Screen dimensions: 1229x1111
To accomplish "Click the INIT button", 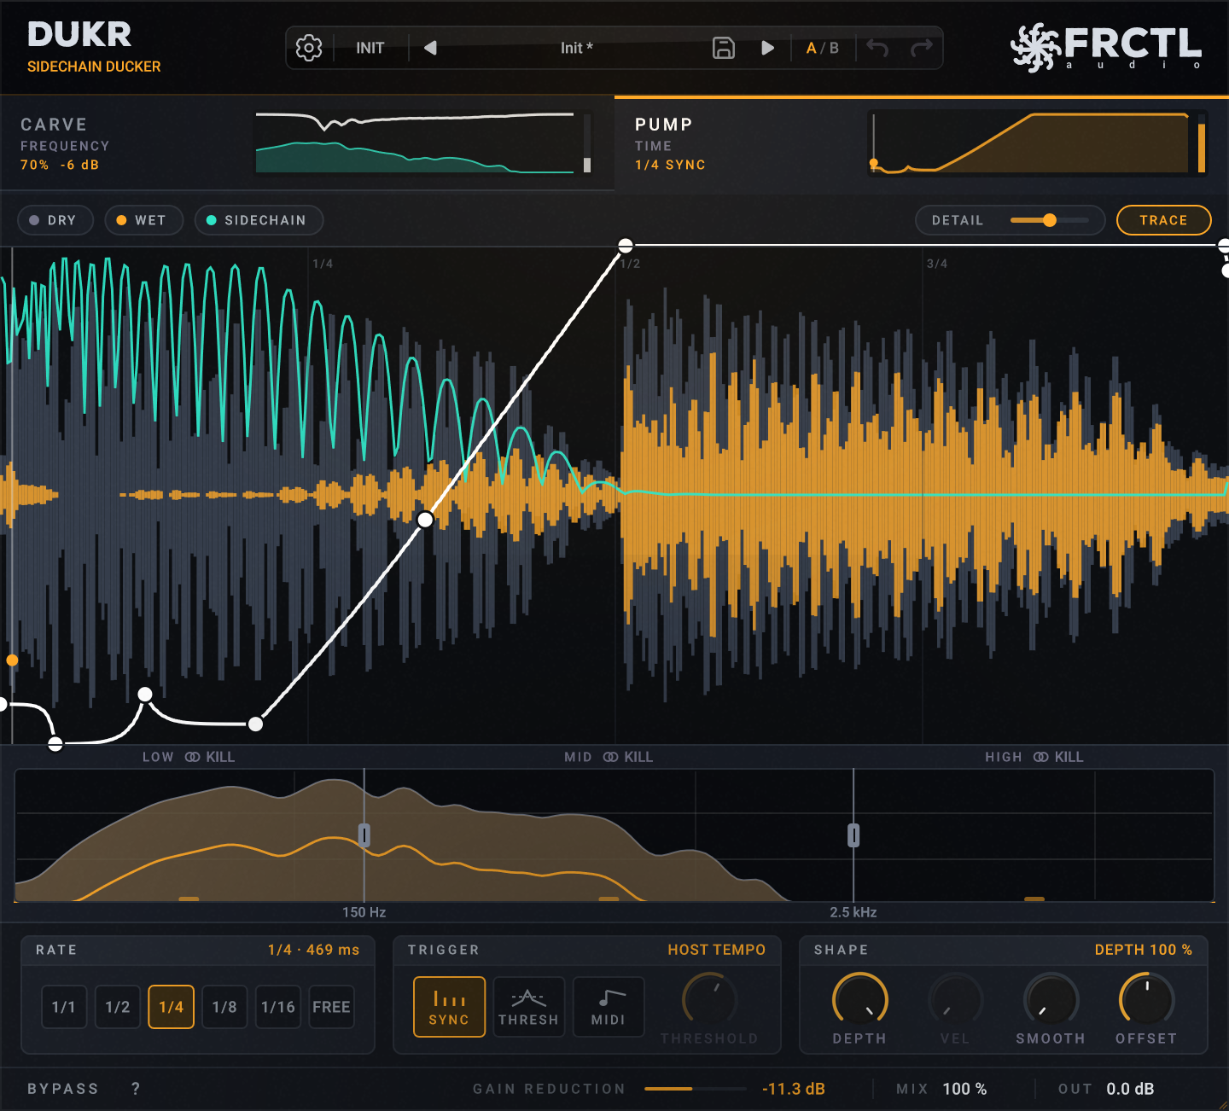I will [x=370, y=48].
